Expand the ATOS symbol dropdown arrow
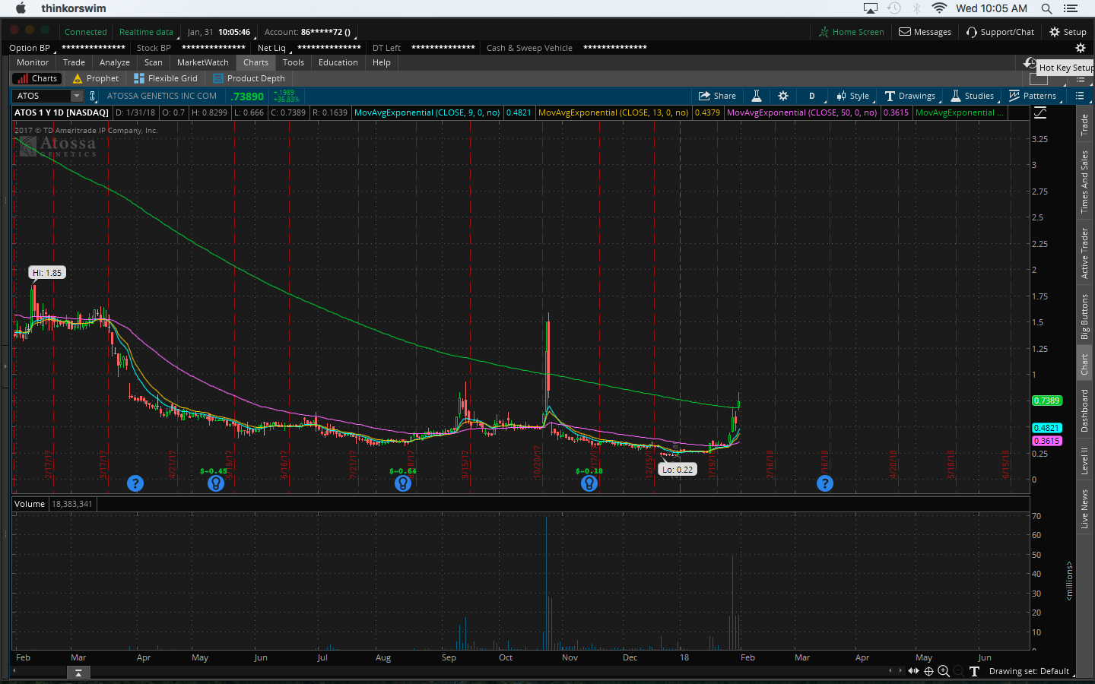This screenshot has height=684, width=1095. 76,96
